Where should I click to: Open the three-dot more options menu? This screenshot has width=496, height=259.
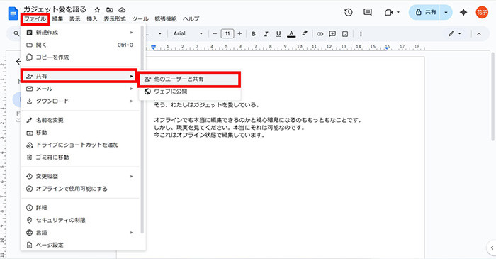click(361, 33)
